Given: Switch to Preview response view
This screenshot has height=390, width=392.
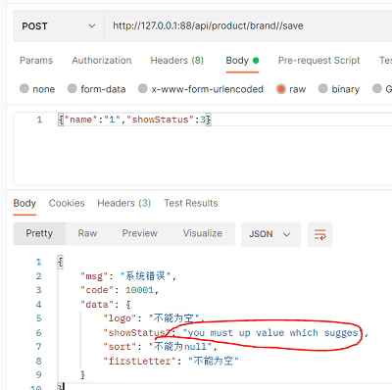Looking at the screenshot, I should 140,233.
